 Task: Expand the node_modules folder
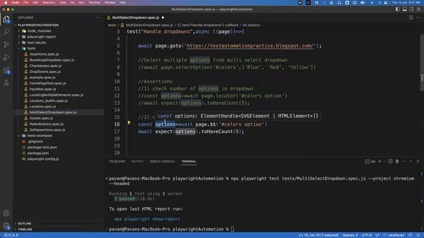point(39,31)
